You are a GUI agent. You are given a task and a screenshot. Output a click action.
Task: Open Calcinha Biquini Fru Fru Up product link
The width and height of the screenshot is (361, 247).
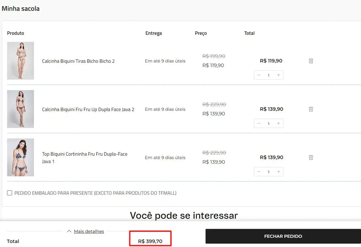click(88, 109)
